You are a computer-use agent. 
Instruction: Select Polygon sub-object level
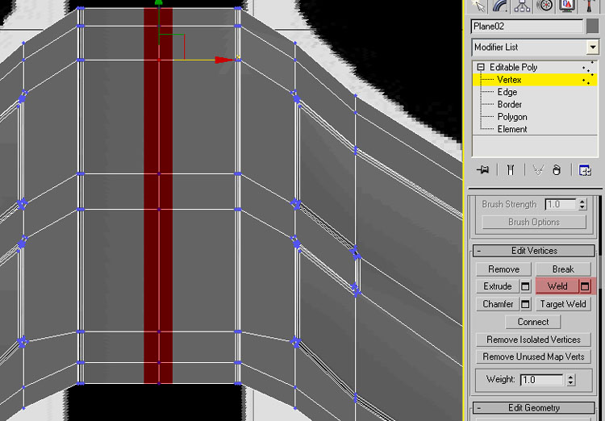(x=511, y=117)
